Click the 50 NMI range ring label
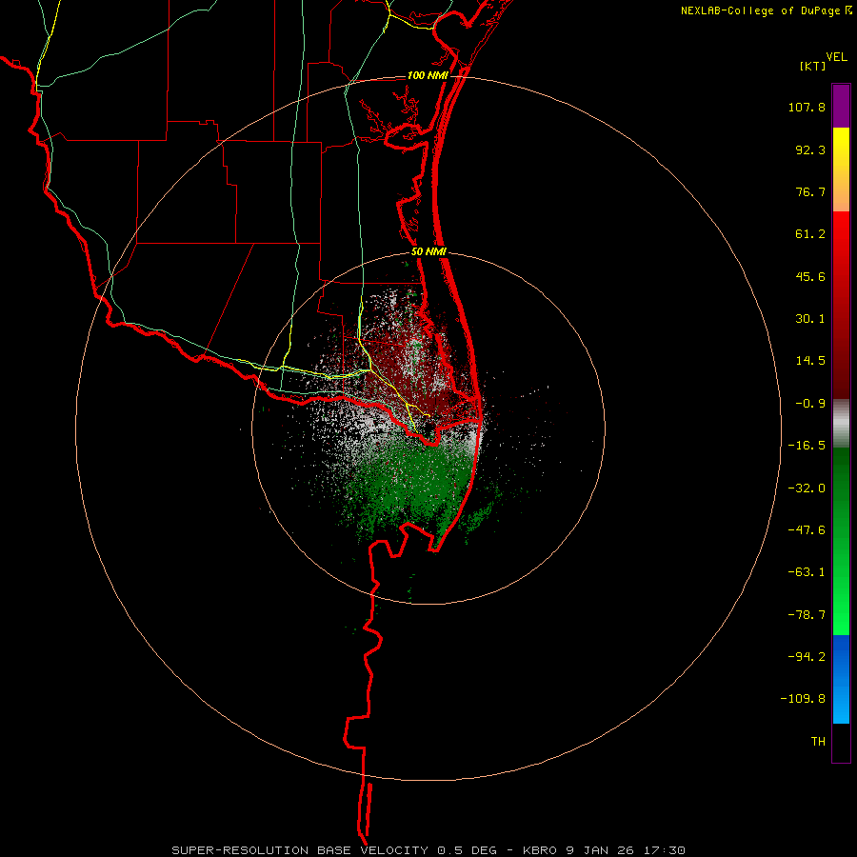 (428, 252)
